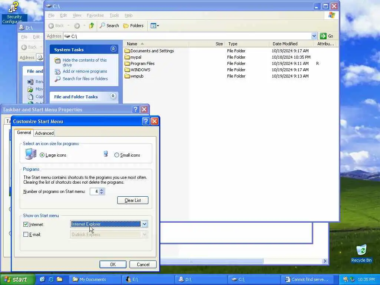This screenshot has width=380, height=285.
Task: Click the Clear List button
Action: [x=133, y=200]
